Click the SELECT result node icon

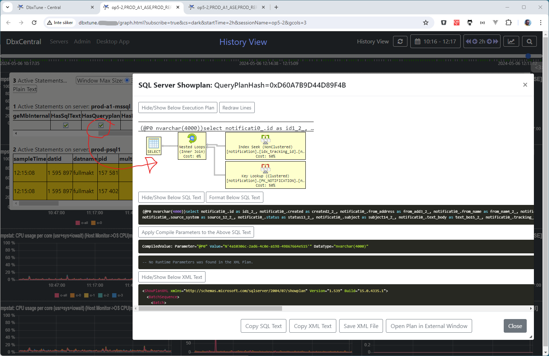coord(154,143)
